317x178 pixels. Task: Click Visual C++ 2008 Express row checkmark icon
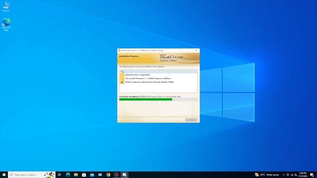pyautogui.click(x=122, y=79)
